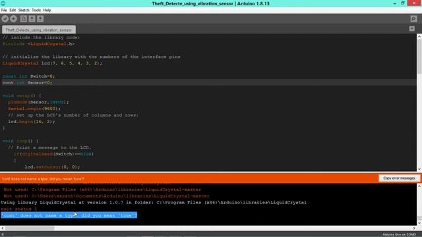Open the Serial Monitor icon

(413, 19)
